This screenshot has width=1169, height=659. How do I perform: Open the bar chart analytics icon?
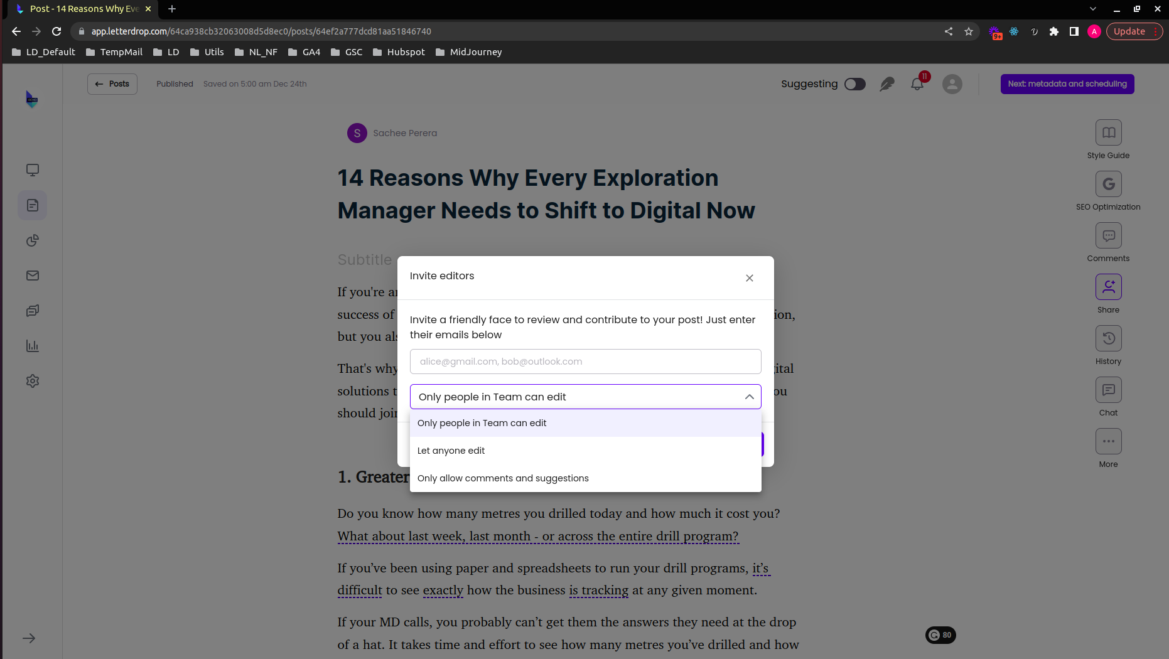33,346
